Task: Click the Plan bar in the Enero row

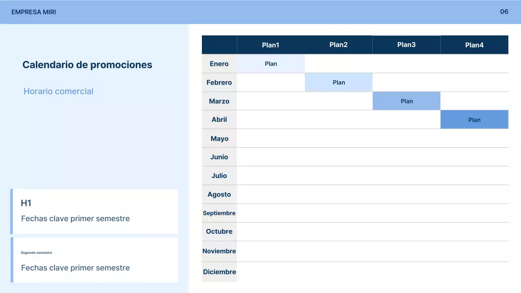Action: (x=270, y=63)
